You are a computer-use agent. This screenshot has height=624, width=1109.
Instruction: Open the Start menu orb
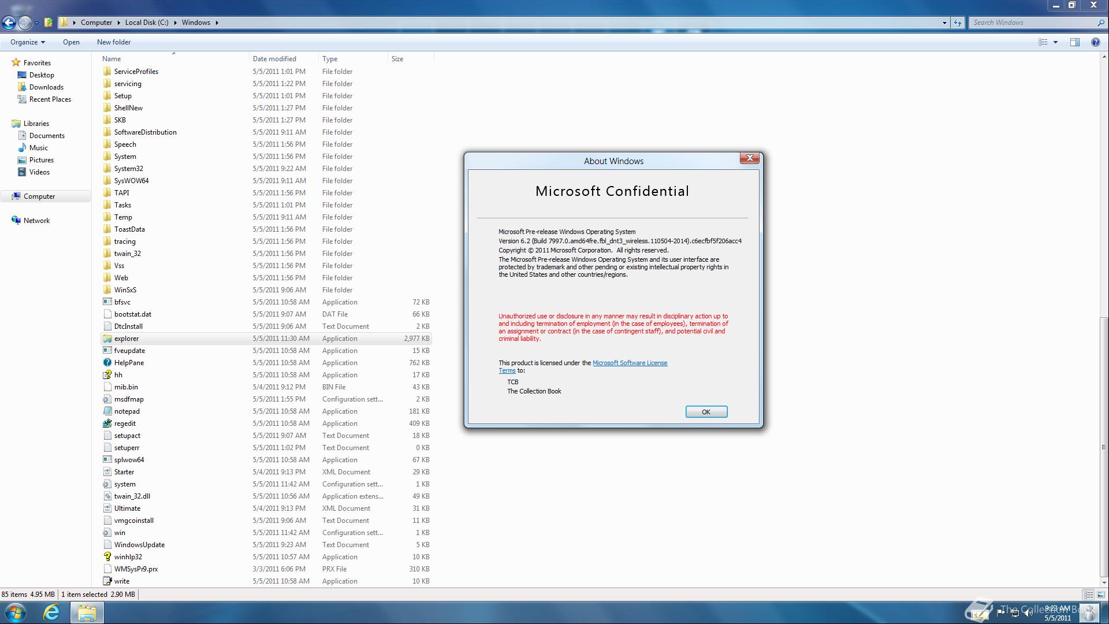click(x=16, y=612)
